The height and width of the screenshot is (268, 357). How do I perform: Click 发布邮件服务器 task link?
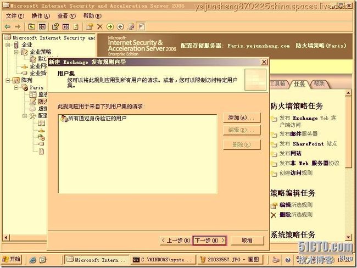tap(298, 134)
